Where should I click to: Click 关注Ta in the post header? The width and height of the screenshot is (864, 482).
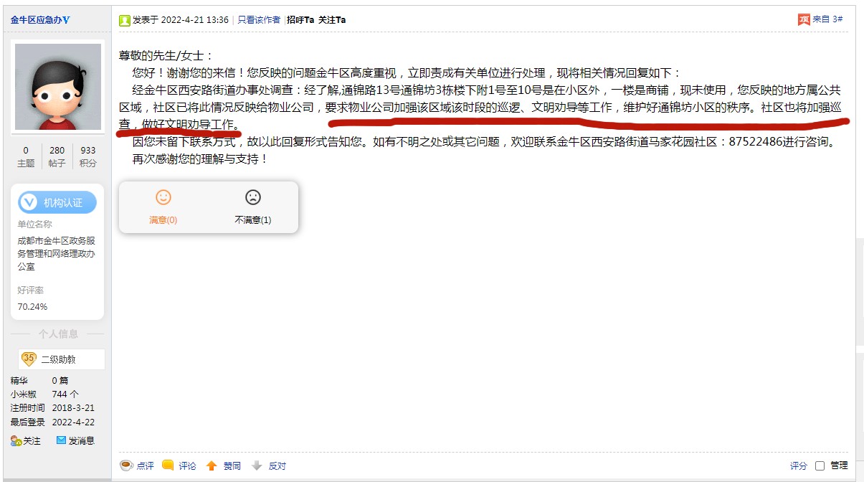332,20
